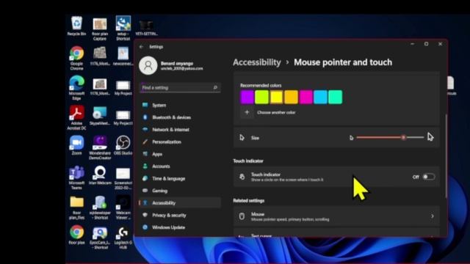Click Choose another color label
This screenshot has height=264, width=470.
click(276, 112)
